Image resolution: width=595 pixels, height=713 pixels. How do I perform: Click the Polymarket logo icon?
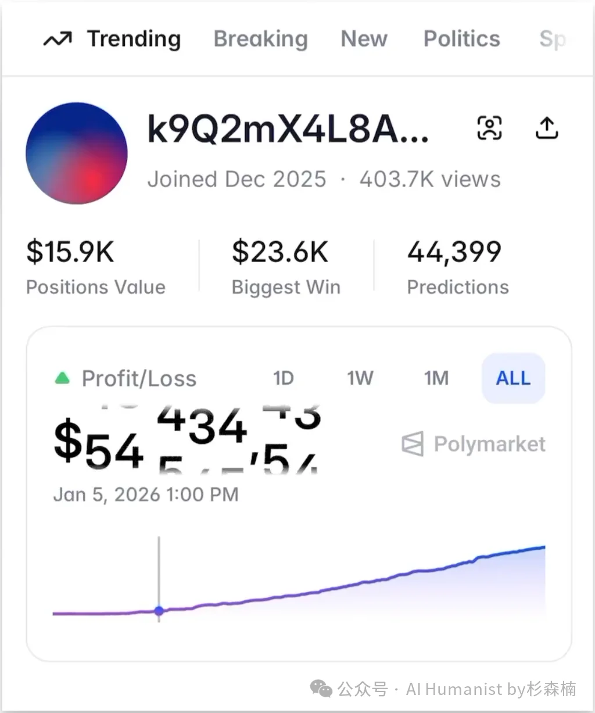tap(413, 445)
